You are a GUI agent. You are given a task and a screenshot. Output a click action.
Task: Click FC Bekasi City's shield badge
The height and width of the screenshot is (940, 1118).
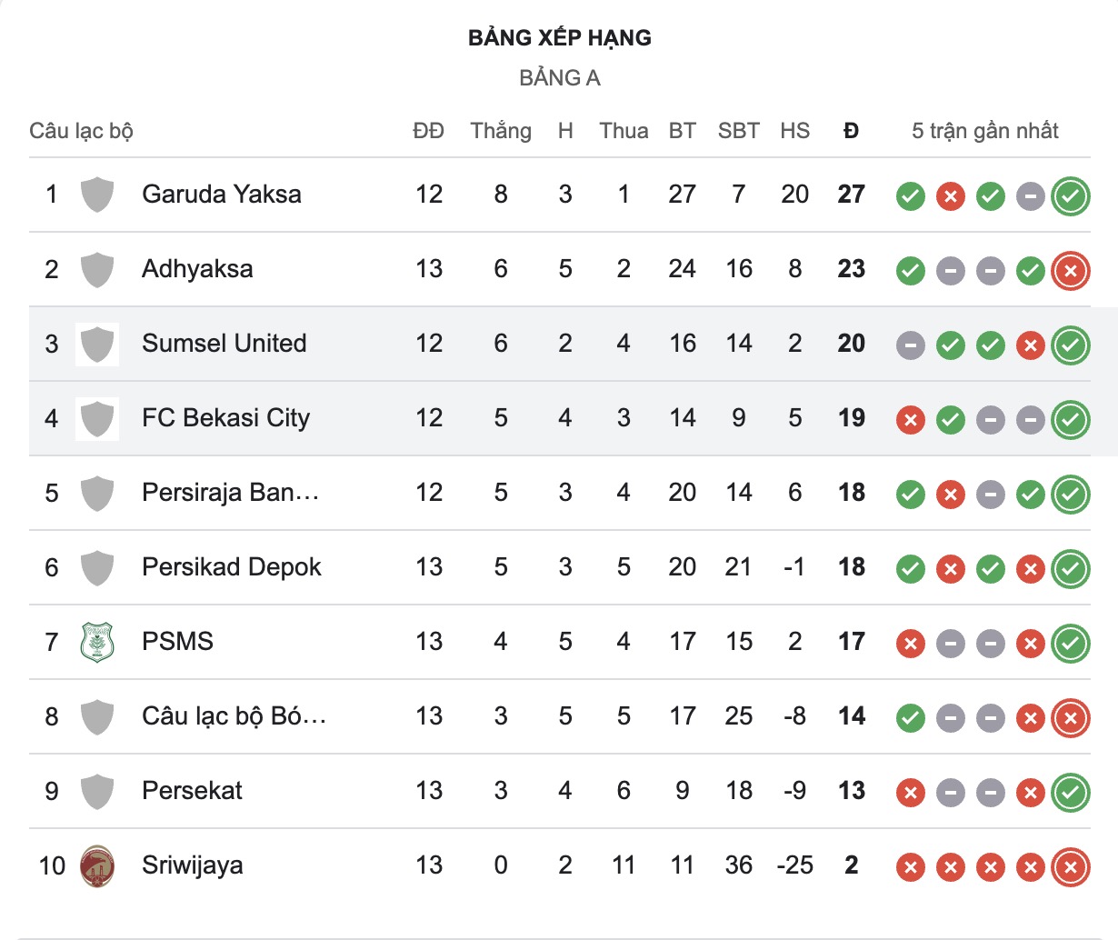point(97,418)
